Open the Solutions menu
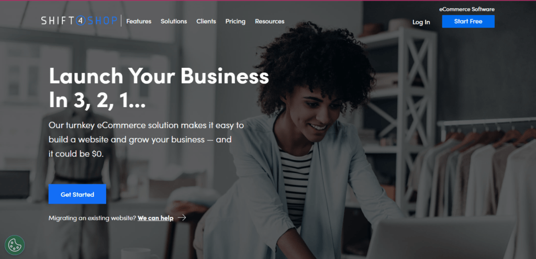 (x=174, y=21)
